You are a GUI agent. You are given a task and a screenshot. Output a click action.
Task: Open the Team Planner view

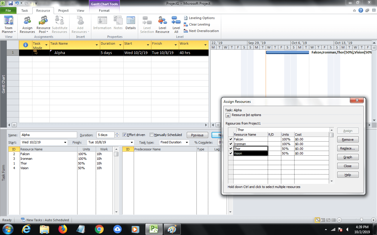point(9,25)
